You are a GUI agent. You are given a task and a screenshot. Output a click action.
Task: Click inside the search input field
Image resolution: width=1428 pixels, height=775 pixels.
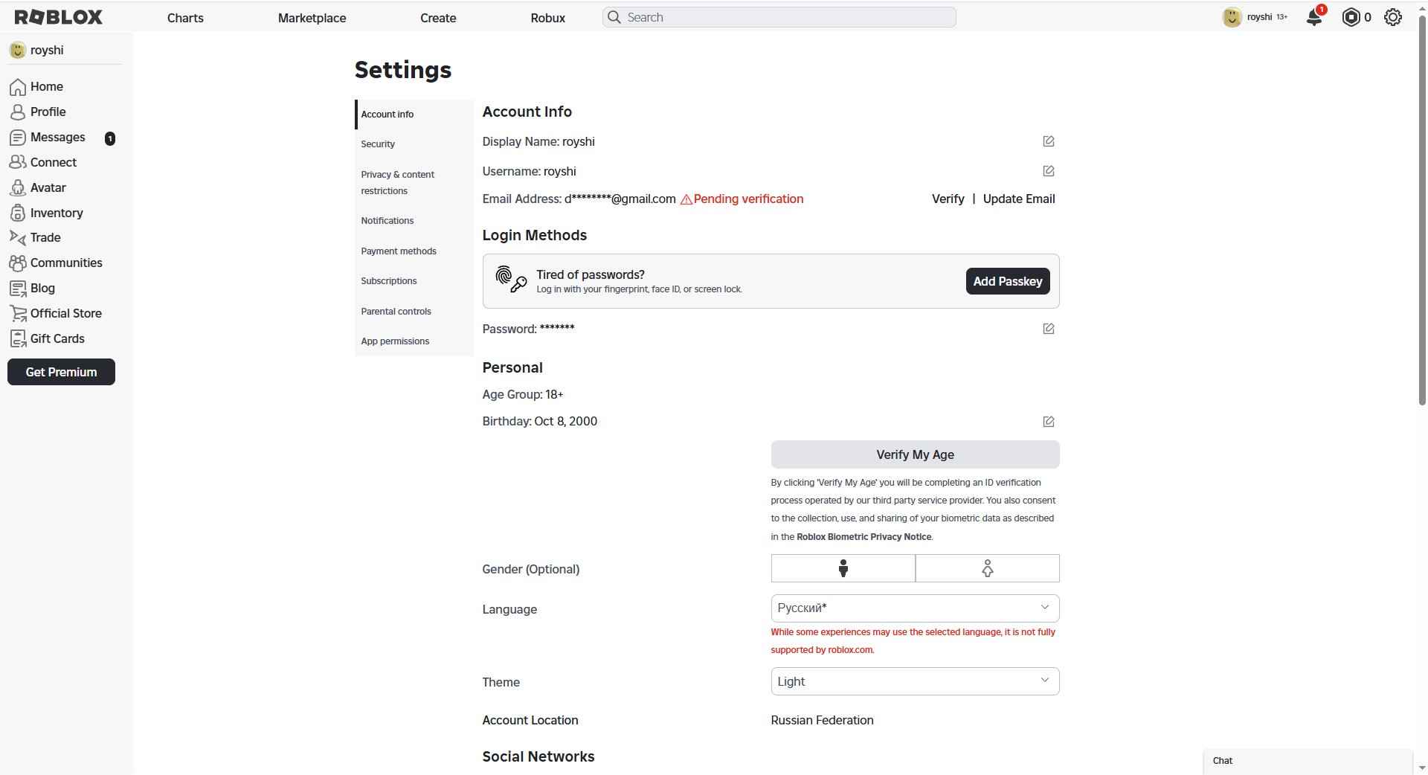pyautogui.click(x=779, y=16)
